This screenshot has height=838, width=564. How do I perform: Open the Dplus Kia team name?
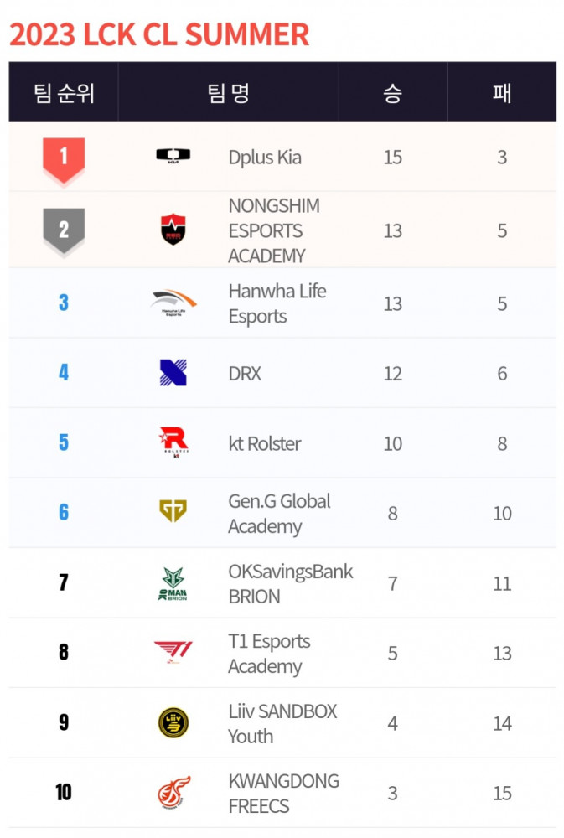[x=265, y=158]
